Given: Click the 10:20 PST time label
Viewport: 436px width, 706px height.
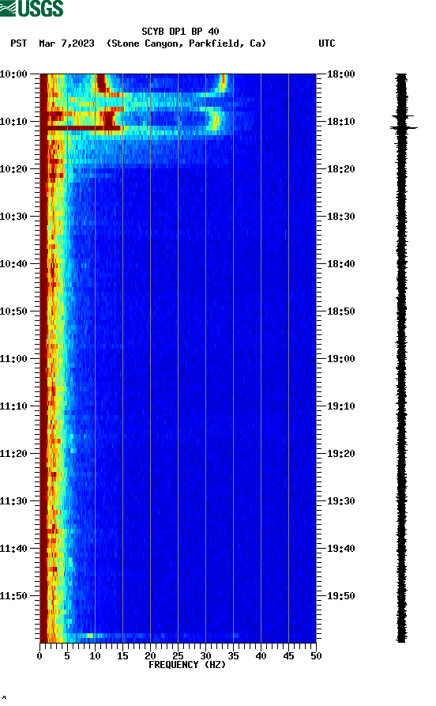Looking at the screenshot, I should pos(13,169).
